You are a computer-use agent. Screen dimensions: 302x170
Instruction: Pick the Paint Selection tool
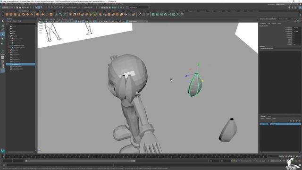coord(2,30)
